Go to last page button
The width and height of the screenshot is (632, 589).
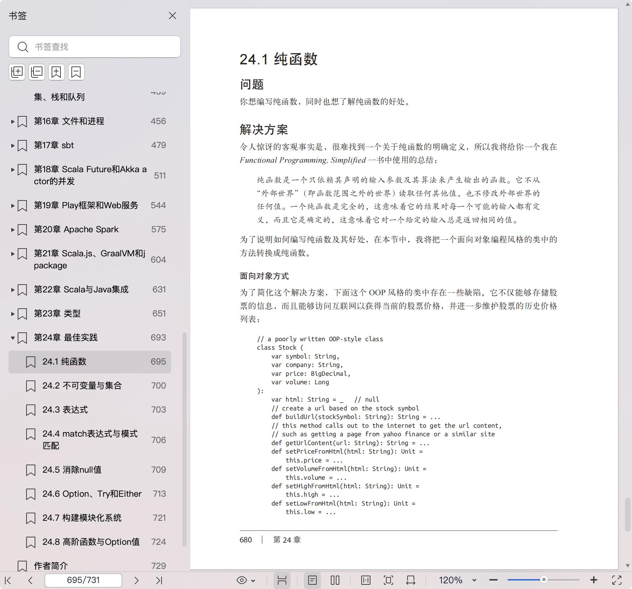tap(159, 580)
